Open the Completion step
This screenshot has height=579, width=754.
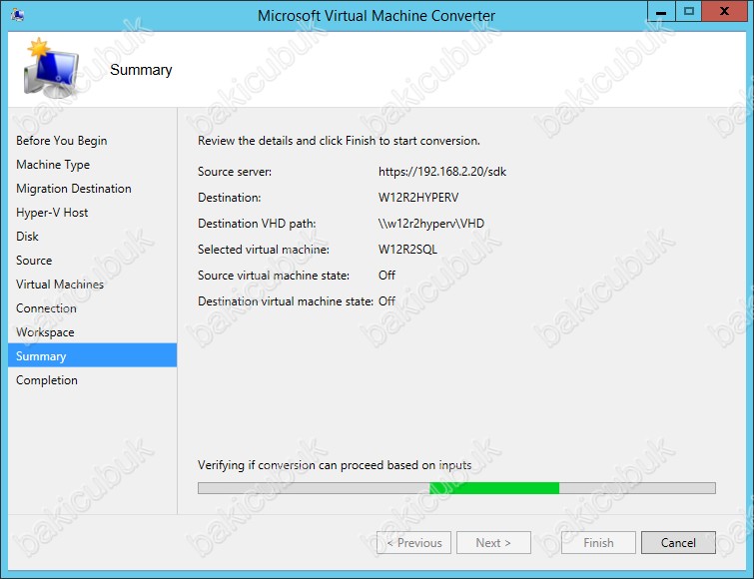pyautogui.click(x=46, y=380)
